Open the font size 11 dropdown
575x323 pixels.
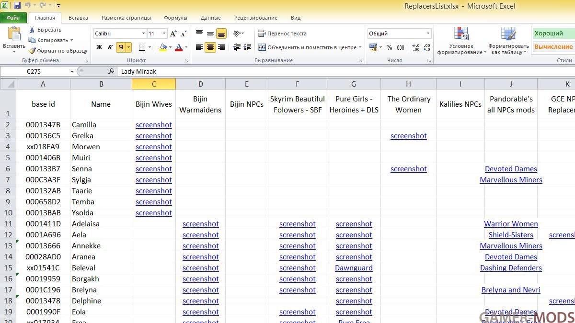164,33
